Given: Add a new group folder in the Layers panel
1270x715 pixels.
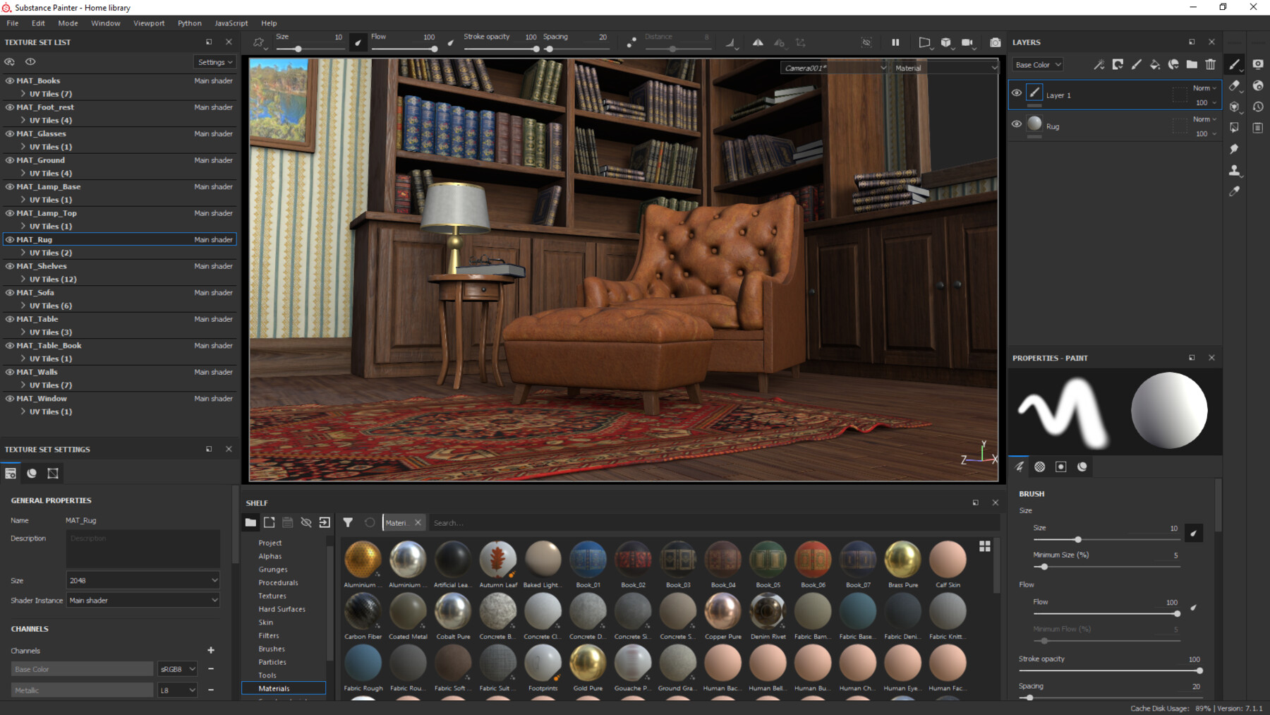Looking at the screenshot, I should click(1192, 64).
